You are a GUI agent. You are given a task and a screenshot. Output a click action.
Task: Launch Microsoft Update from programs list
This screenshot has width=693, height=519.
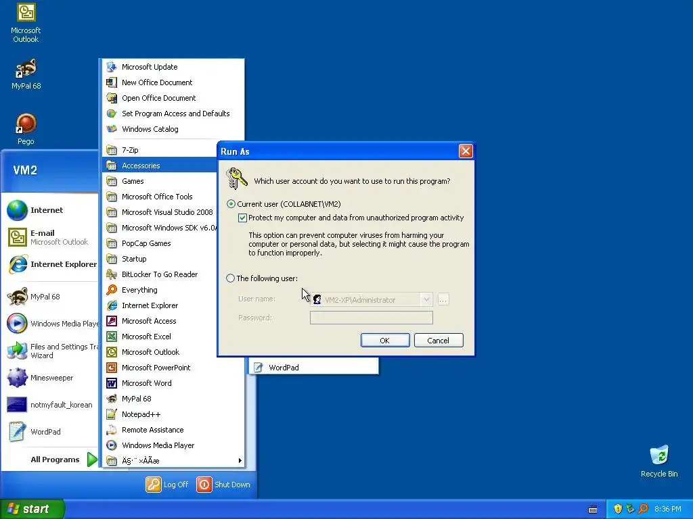[x=174, y=67]
